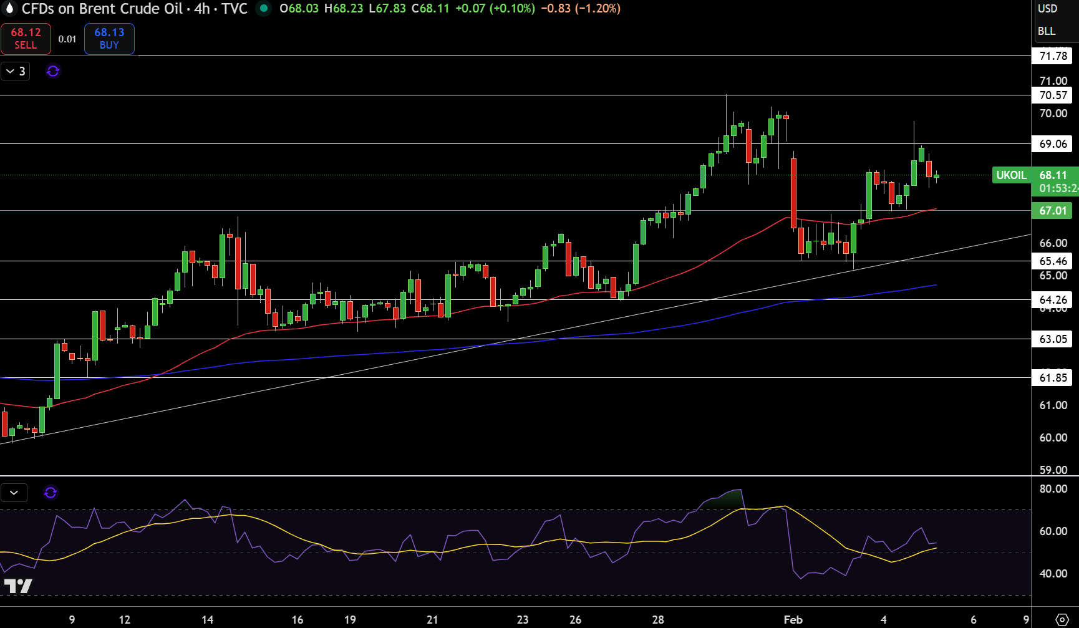Click the 59.00 price scale label

(x=1053, y=470)
